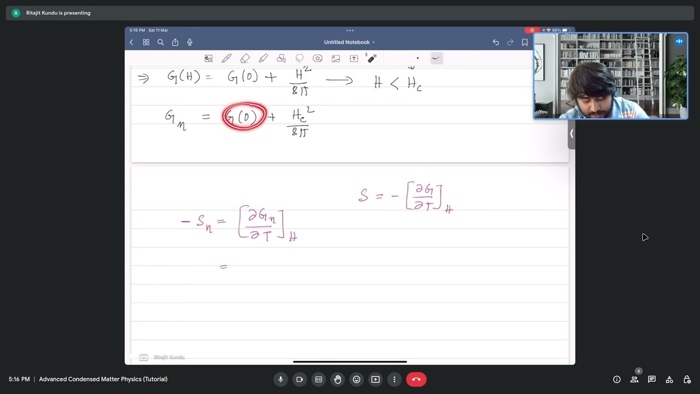The width and height of the screenshot is (700, 394).
Task: Click the three-dot multitasking control of the iPad
Action: click(x=350, y=30)
